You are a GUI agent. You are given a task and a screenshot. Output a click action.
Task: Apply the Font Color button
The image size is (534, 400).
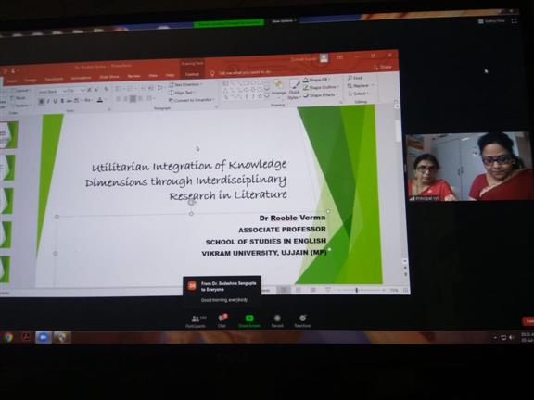(x=100, y=100)
